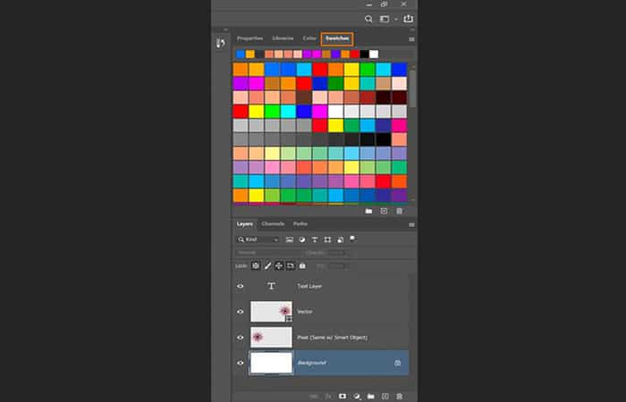
Task: Select the Vector layer thumbnail
Action: [x=272, y=312]
